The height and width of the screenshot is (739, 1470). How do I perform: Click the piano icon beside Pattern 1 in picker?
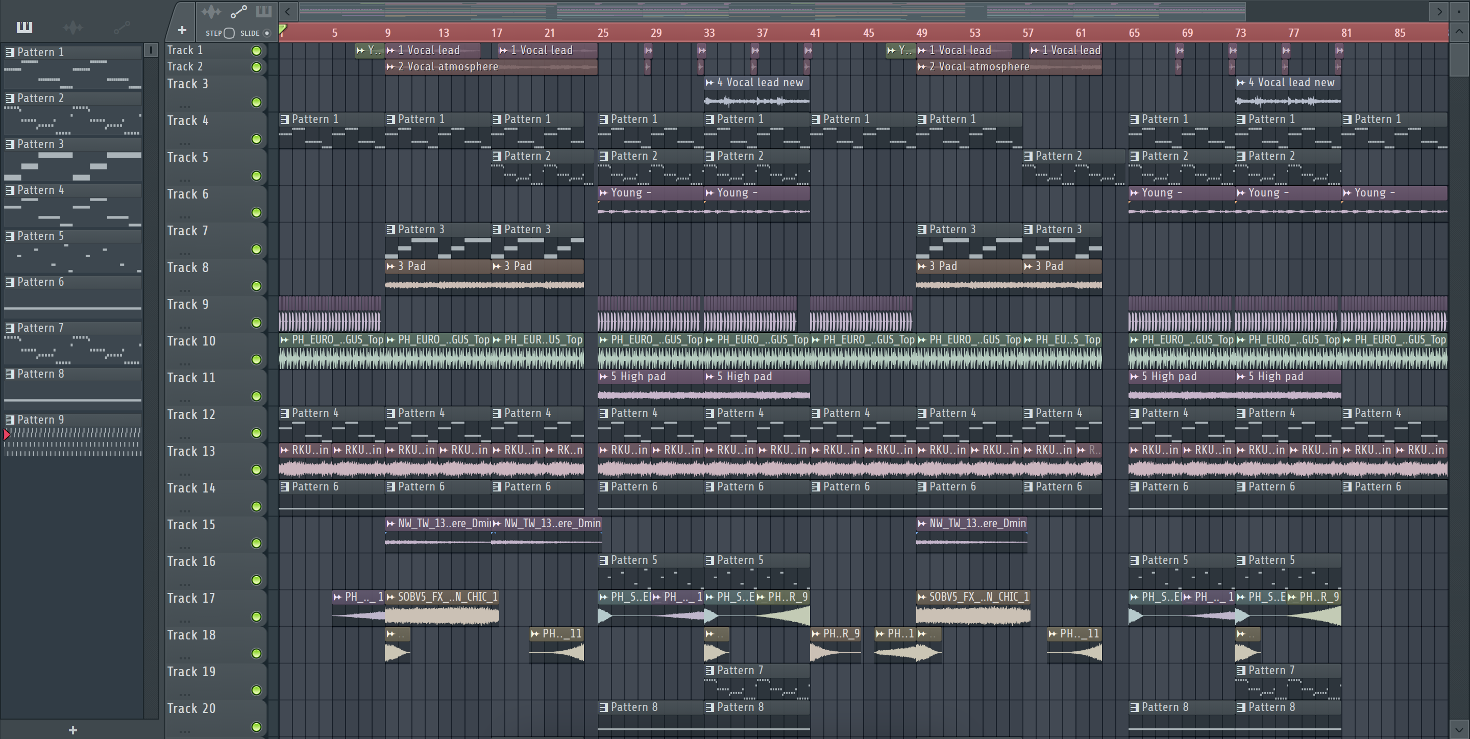click(x=10, y=53)
